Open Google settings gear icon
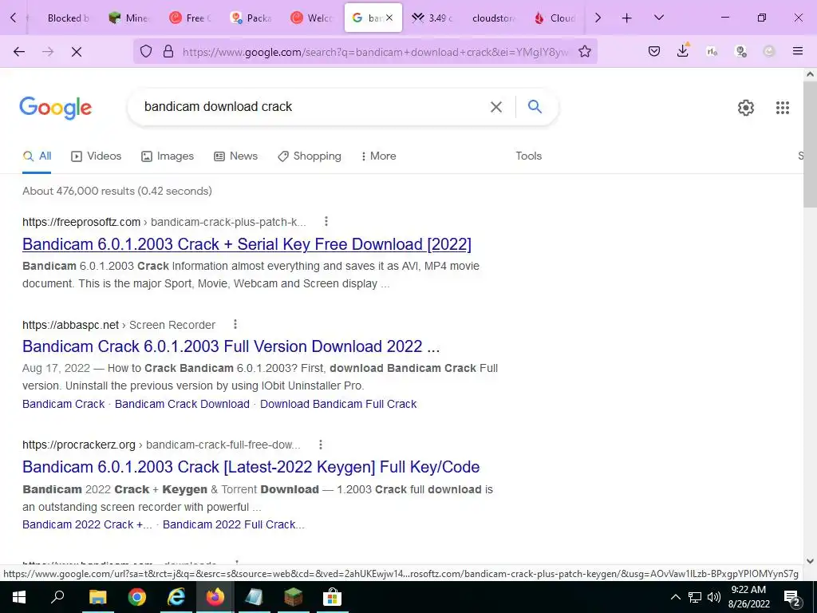This screenshot has height=613, width=817. click(x=746, y=108)
